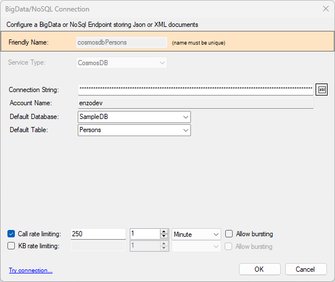Click the call rate interval number field
Viewport: 335px width, 282px height.
[x=145, y=234]
